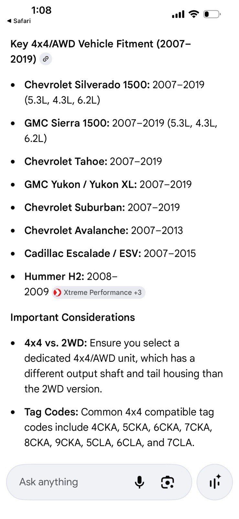The height and width of the screenshot is (519, 239).
Task: Tap the microphone icon in the search bar
Action: pyautogui.click(x=139, y=482)
